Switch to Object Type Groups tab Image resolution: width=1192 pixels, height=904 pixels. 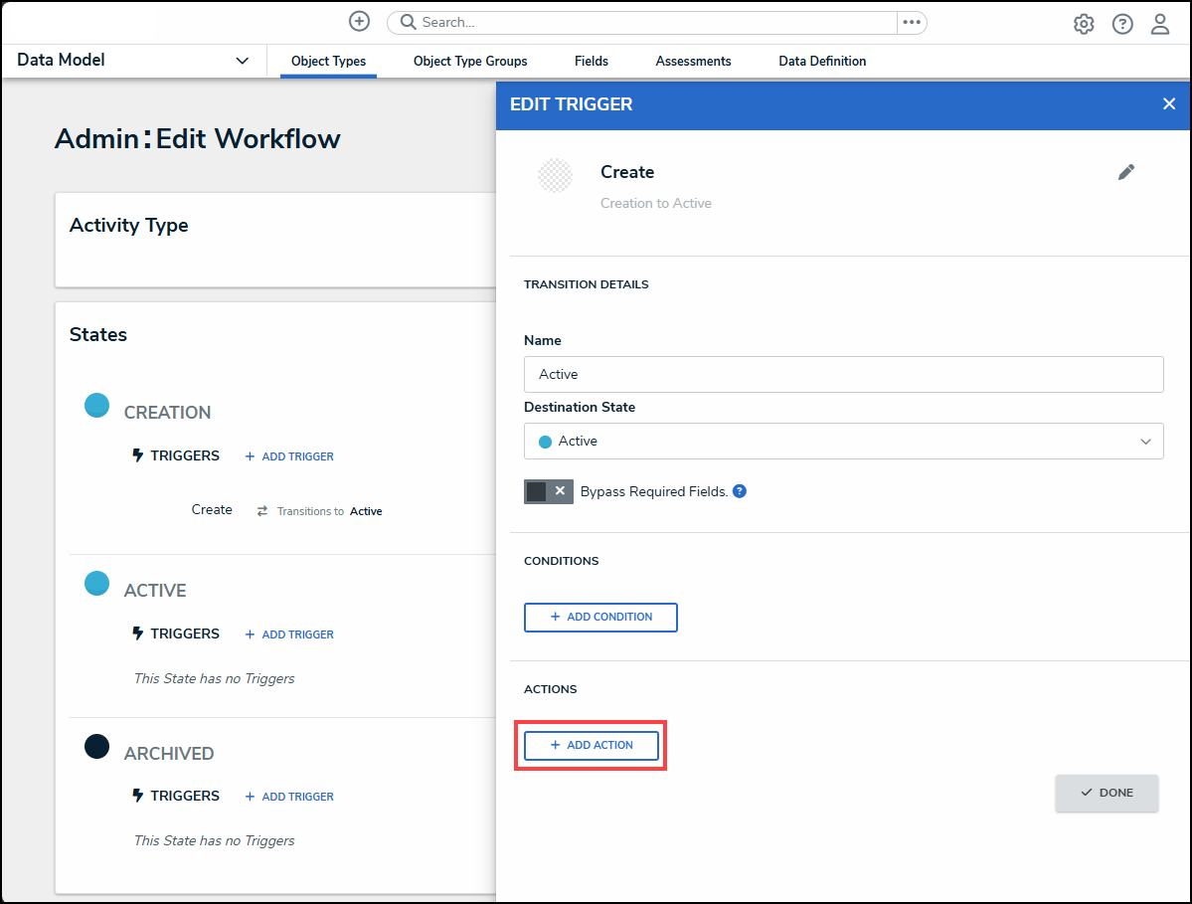(470, 62)
